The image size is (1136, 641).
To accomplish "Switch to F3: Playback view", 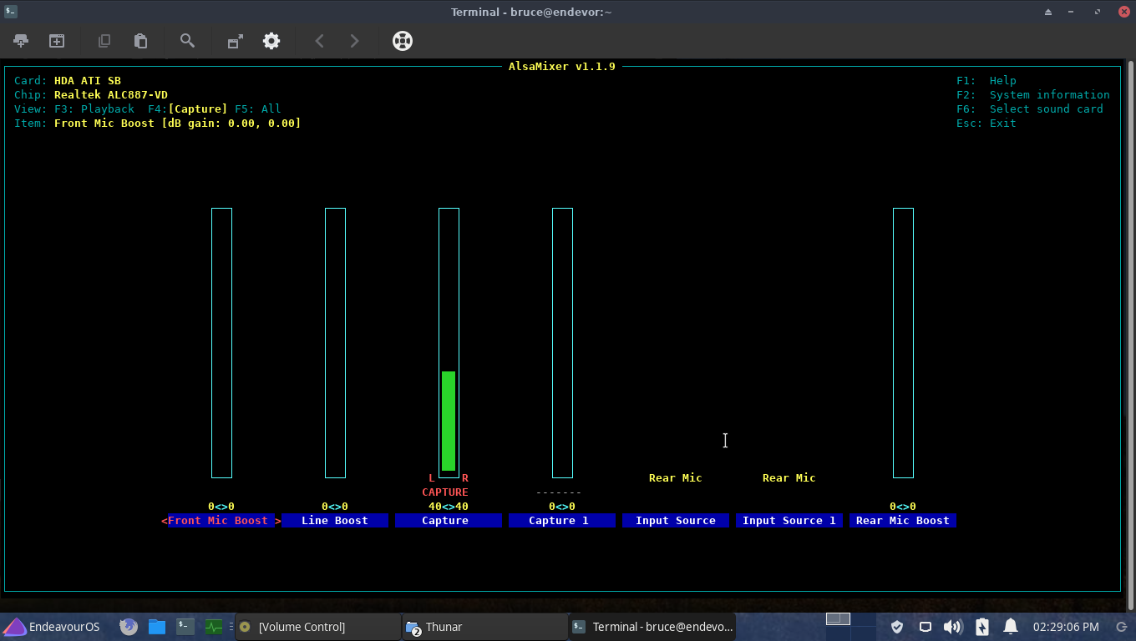I will pyautogui.click(x=94, y=109).
